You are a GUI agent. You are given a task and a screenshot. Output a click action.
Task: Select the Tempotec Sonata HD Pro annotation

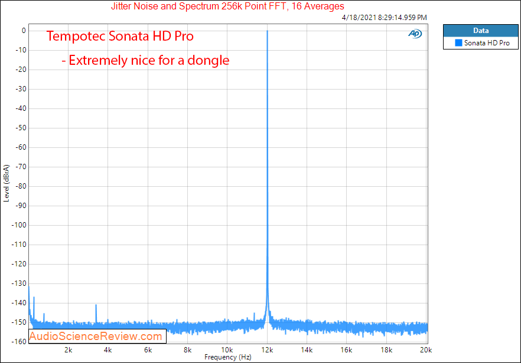click(x=120, y=36)
